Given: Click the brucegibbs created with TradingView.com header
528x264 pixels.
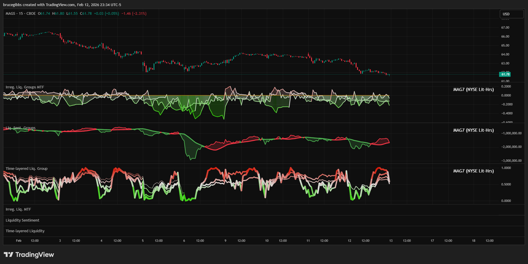Looking at the screenshot, I should (x=62, y=5).
